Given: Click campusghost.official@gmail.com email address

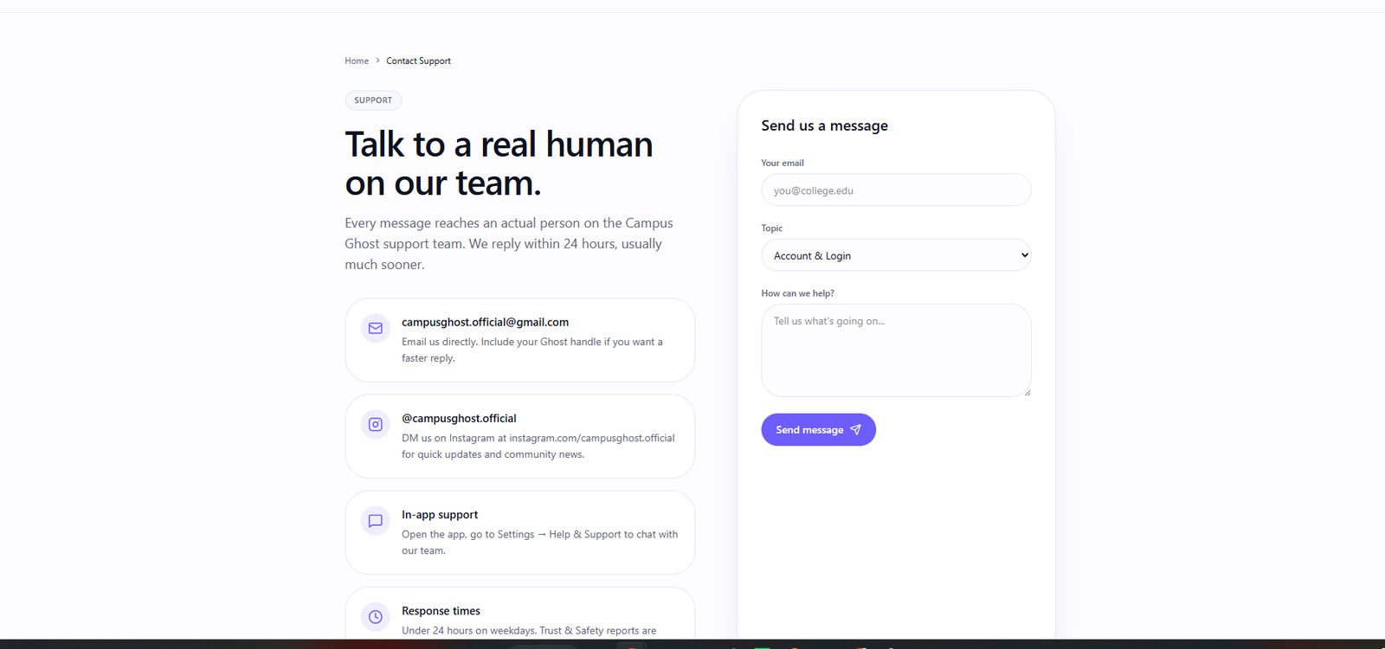Looking at the screenshot, I should click(x=485, y=322).
